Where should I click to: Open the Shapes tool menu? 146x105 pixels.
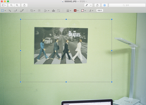(33, 10)
